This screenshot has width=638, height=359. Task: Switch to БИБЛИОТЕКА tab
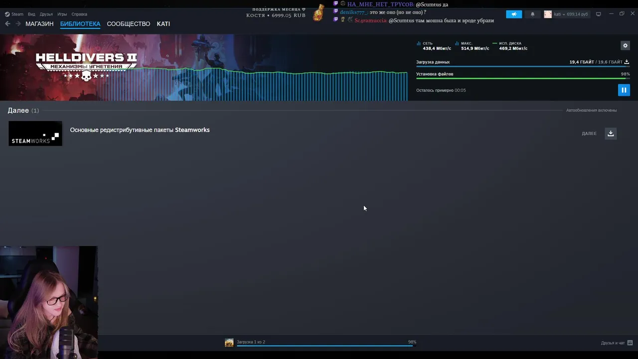click(80, 24)
